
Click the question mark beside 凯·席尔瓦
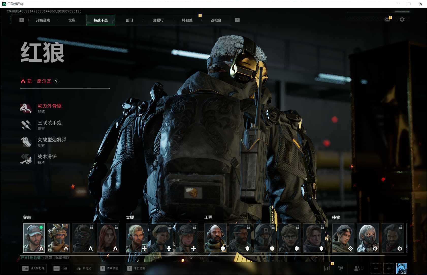point(56,81)
